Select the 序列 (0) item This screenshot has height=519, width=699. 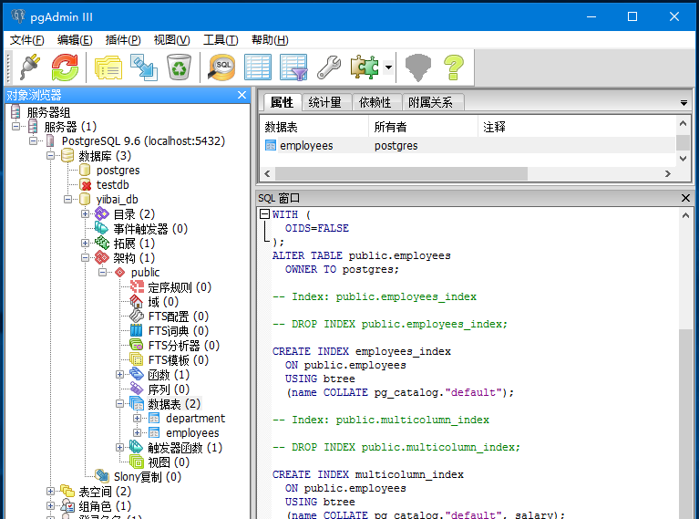169,389
